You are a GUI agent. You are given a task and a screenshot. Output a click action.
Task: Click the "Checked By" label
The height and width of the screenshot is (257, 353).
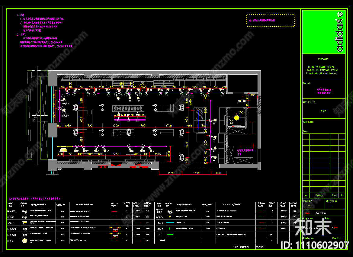331,201
